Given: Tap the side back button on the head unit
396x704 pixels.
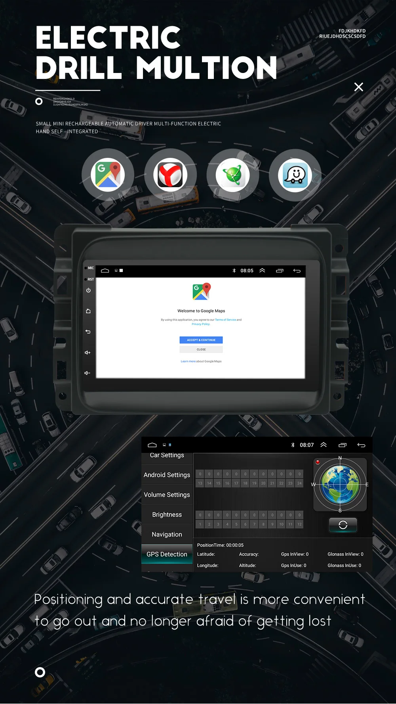Looking at the screenshot, I should pyautogui.click(x=88, y=332).
